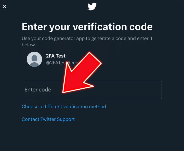The image size is (184, 151).
Task: Click the code generator app instruction text
Action: tap(87, 42)
